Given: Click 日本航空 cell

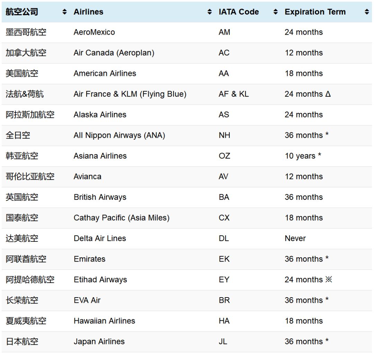Looking at the screenshot, I should 22,342.
